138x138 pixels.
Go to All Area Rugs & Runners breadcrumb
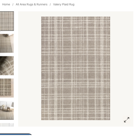(31, 4)
